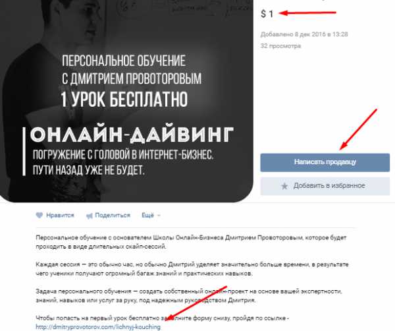The image size is (395, 331).
Task: Click the 32 просмотра views counter
Action: (x=280, y=46)
